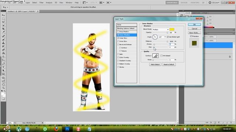
Task: Click Cancel in the Layer Style dialog
Action: tap(194, 29)
